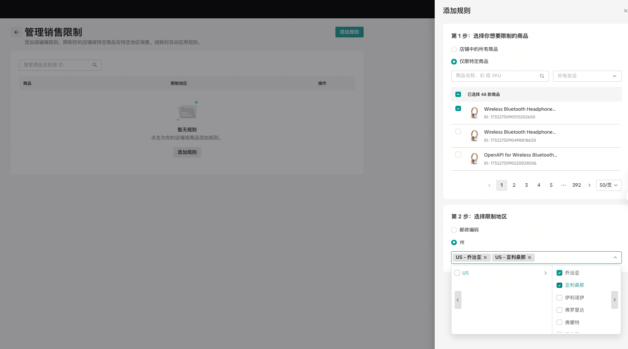Viewport: 628px width, 349px height.
Task: Go to page 3 of products
Action: click(x=526, y=185)
